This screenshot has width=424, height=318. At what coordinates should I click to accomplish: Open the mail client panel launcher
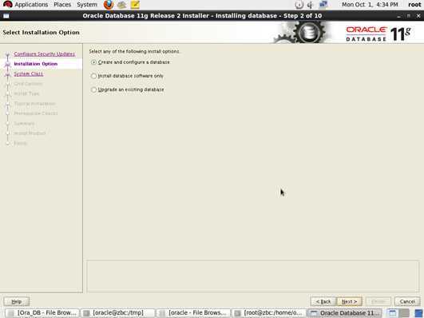pos(121,5)
